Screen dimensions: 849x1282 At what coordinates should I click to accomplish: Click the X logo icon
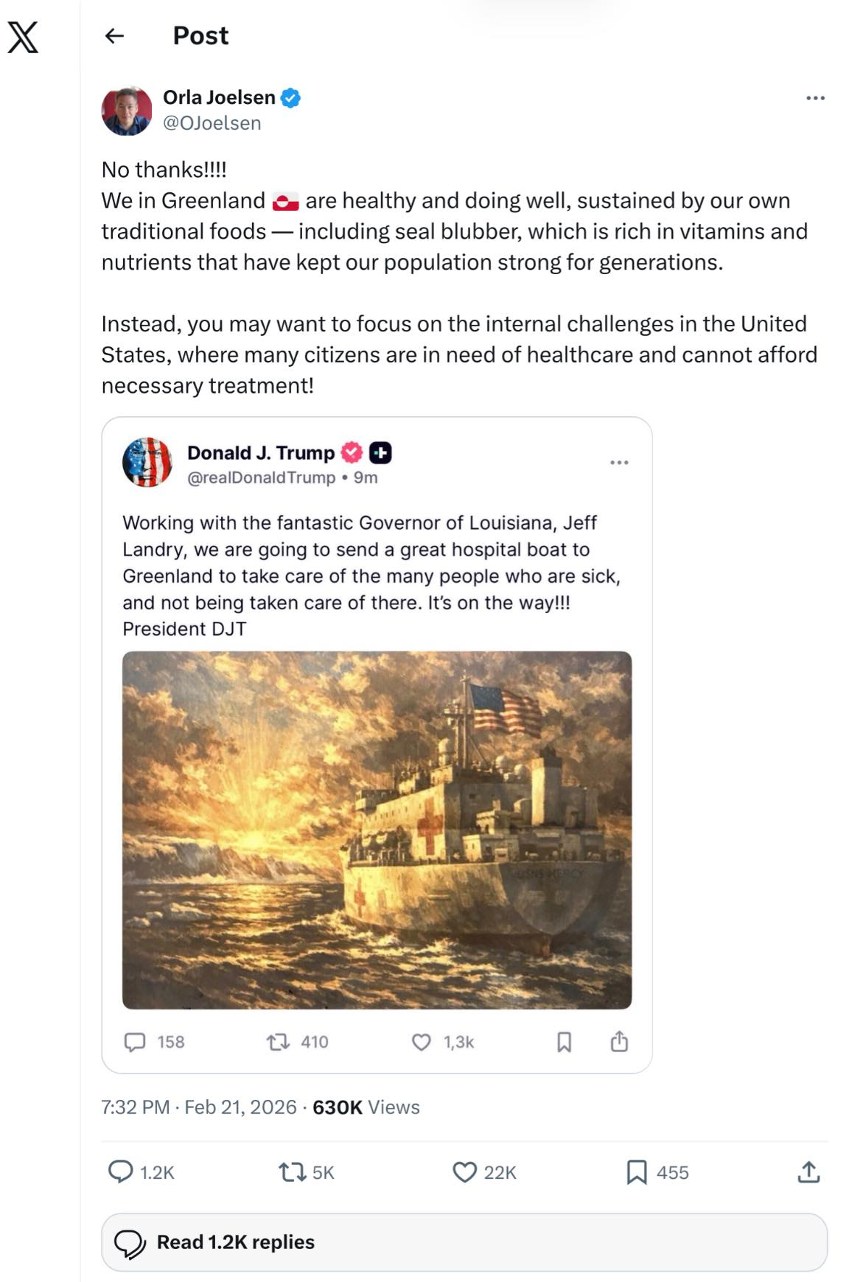coord(23,36)
